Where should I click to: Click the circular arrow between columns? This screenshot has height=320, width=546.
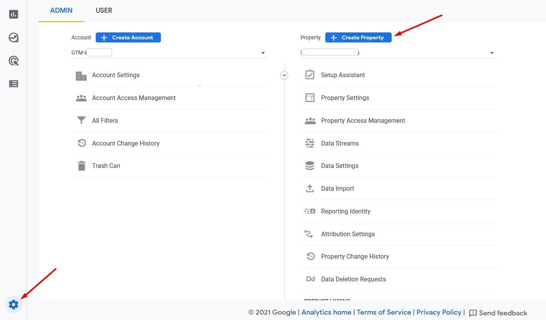[x=284, y=75]
